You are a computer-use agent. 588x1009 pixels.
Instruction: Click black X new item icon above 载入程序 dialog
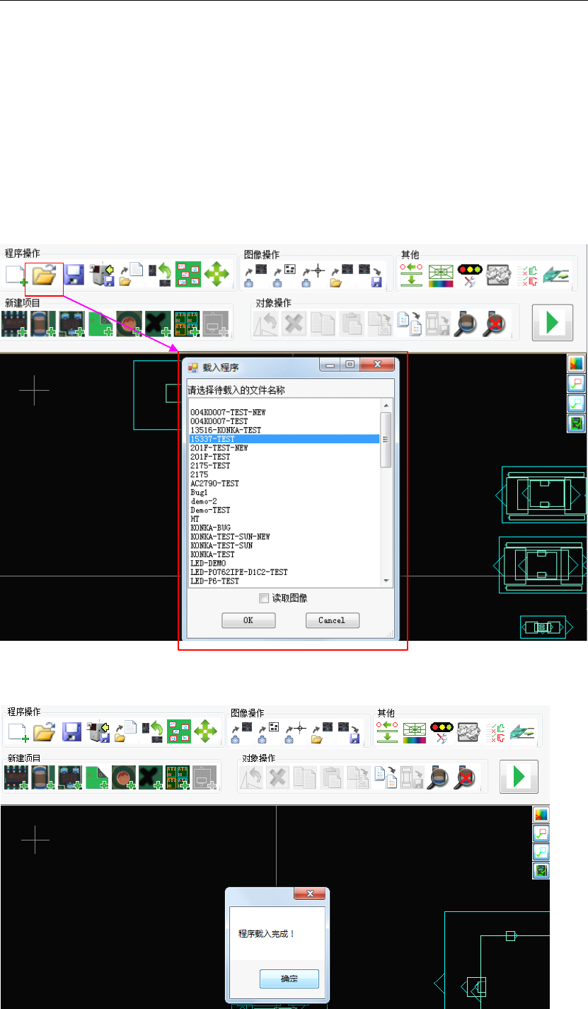click(x=158, y=323)
